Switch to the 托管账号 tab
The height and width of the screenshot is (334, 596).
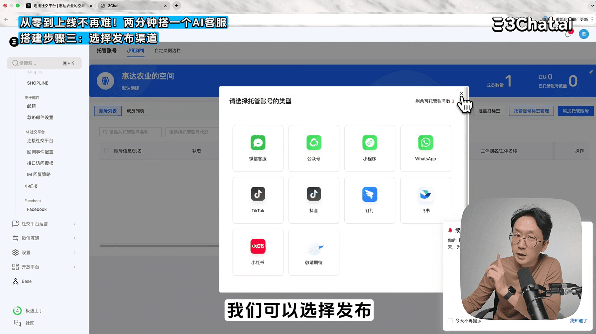[x=106, y=51]
